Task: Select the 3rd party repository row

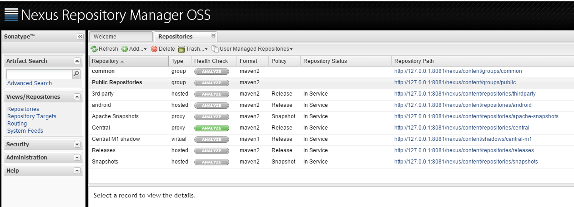Action: (332, 94)
